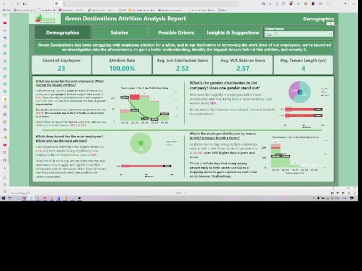Switch to the Demographics report tab
Image resolution: width=362 pixels, height=271 pixels.
(62, 32)
